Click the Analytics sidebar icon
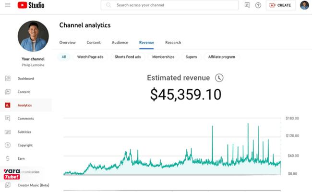 pos(8,105)
